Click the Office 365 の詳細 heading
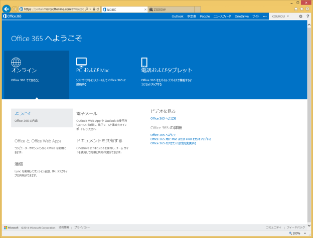This screenshot has width=313, height=238. point(167,128)
